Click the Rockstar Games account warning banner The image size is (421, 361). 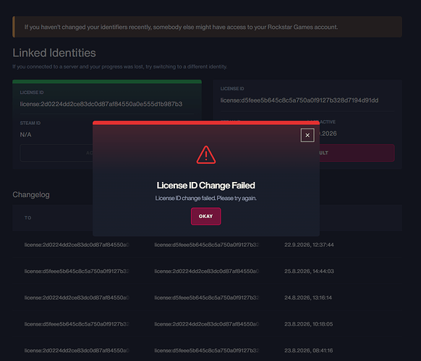[207, 27]
